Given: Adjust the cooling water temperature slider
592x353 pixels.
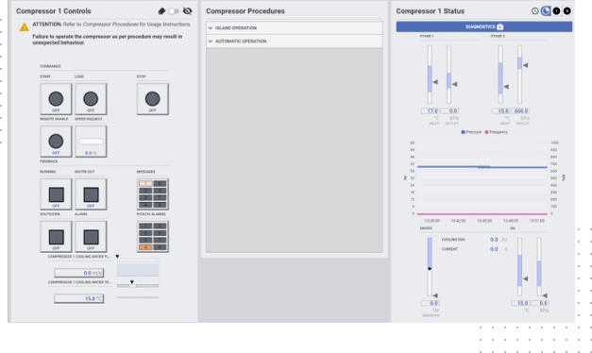Looking at the screenshot, I should coord(138,286).
